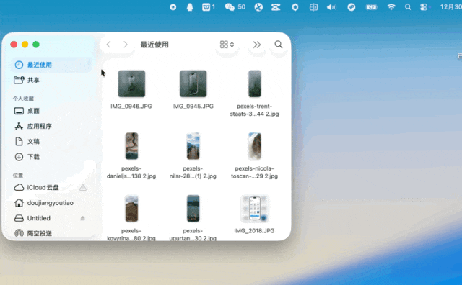Select the IMG_0945.JPG thumbnail
The image size is (462, 285).
point(193,83)
